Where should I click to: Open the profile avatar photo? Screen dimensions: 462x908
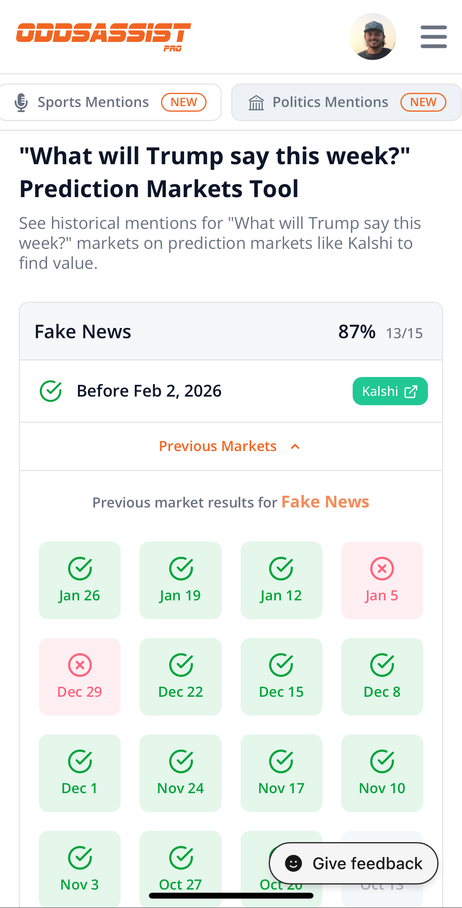(372, 36)
